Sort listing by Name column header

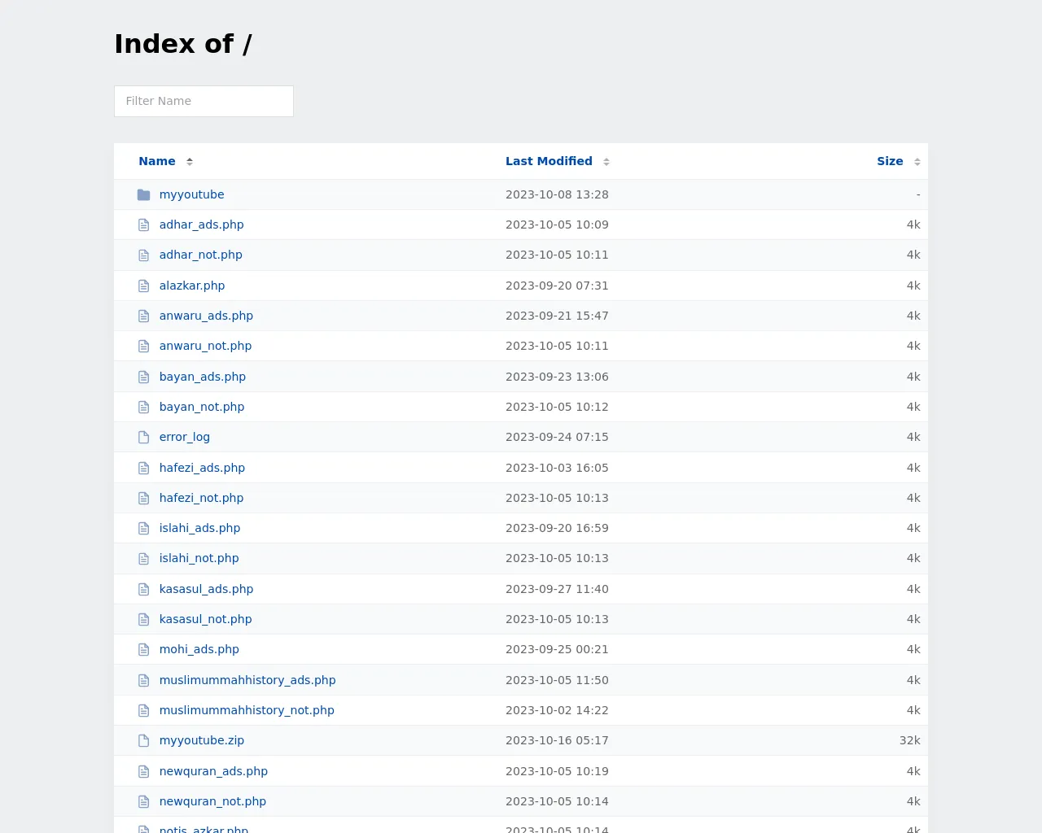coord(157,161)
